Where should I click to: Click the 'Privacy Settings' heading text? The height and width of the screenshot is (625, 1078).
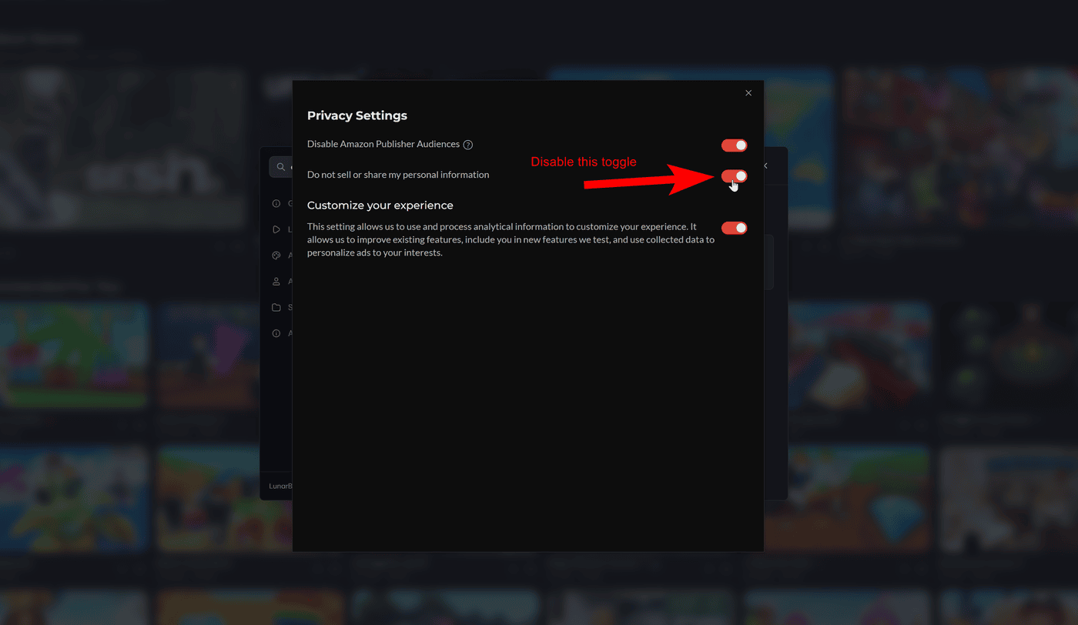pyautogui.click(x=357, y=115)
